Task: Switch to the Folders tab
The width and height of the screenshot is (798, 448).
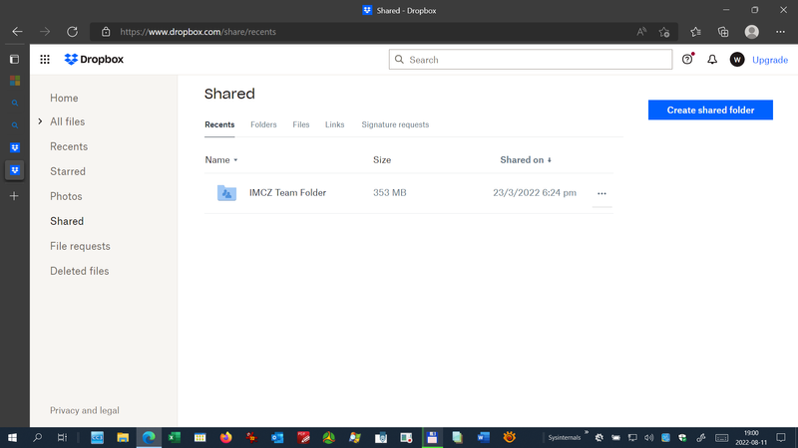Action: [x=263, y=125]
